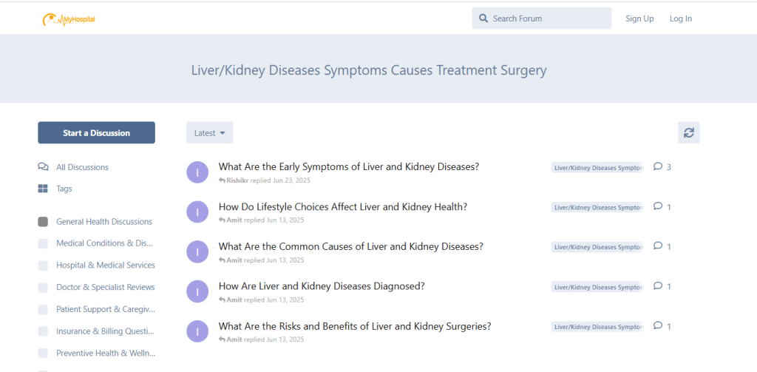757x372 pixels.
Task: Click into the Search Forum field
Action: pos(547,18)
